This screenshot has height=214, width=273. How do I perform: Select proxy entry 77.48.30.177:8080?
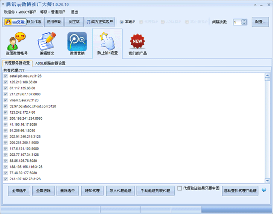pos(23,173)
